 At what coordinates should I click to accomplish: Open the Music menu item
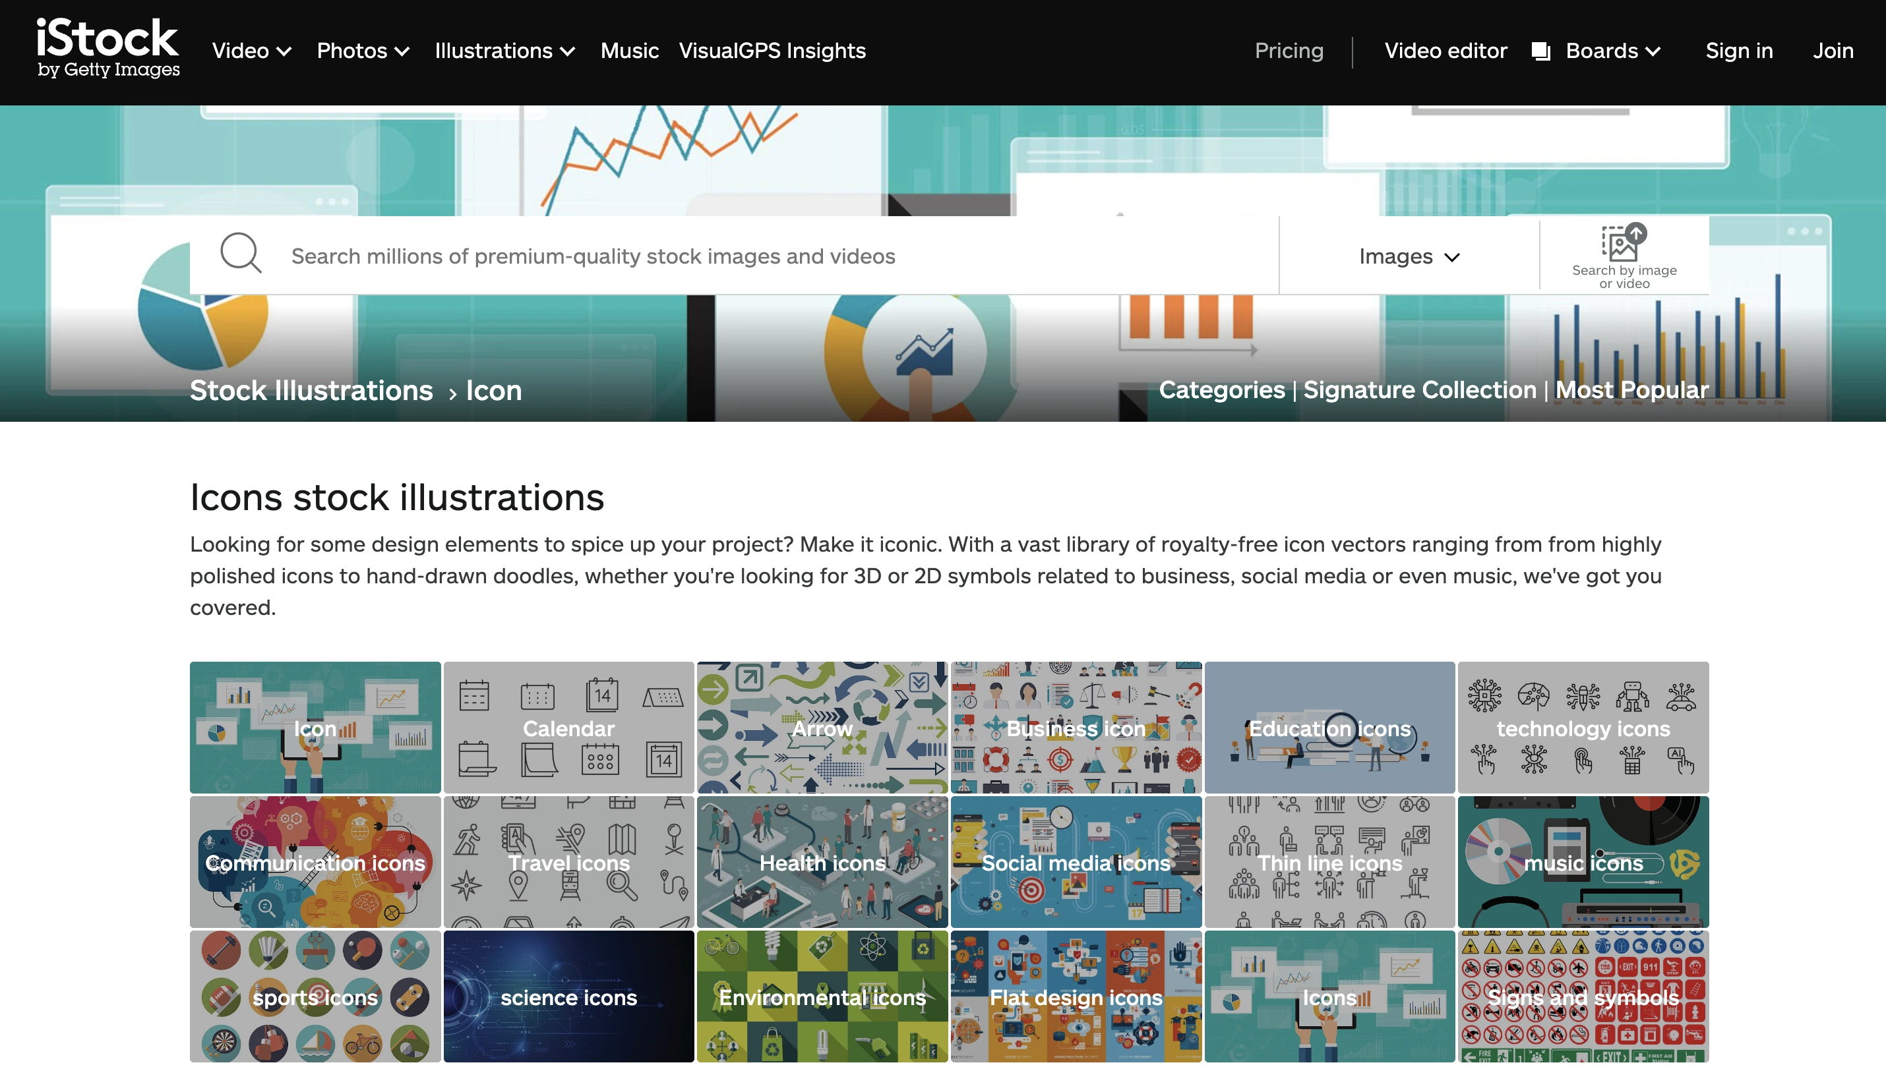tap(629, 51)
